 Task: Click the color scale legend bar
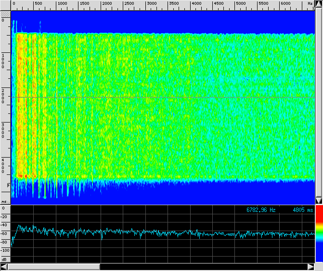[319, 233]
